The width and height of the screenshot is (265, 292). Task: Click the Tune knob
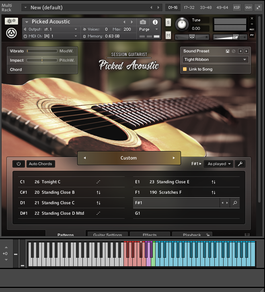(182, 25)
